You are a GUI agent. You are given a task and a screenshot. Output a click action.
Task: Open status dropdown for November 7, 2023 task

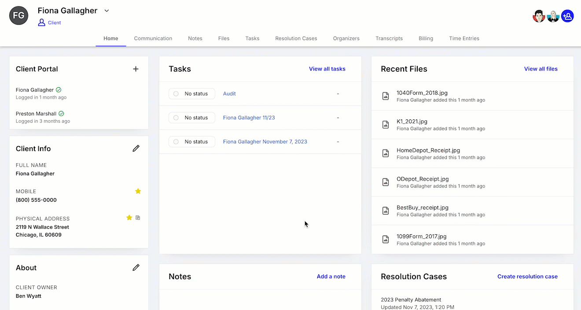[192, 141]
